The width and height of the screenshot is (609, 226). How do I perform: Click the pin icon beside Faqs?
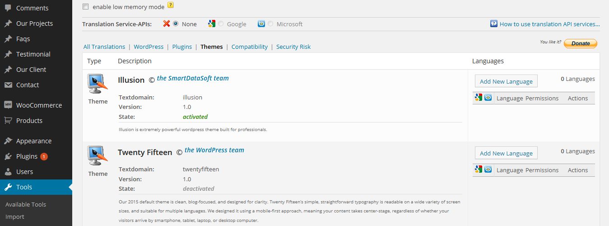(x=8, y=39)
